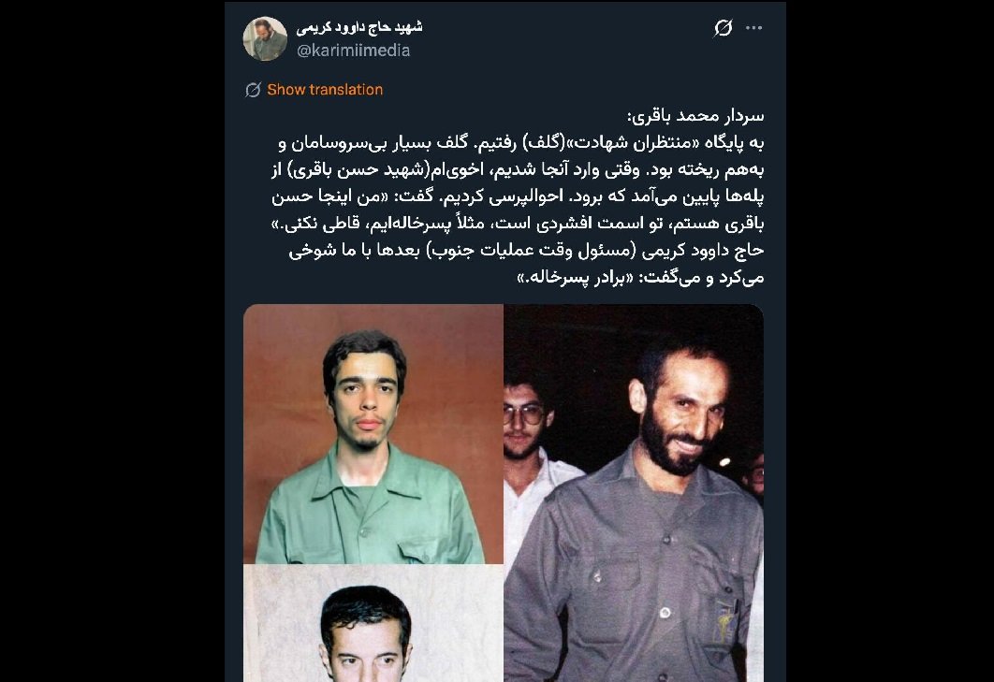Click tweet line mentioning منتظران شهادت
This screenshot has height=682, width=994.
(521, 143)
